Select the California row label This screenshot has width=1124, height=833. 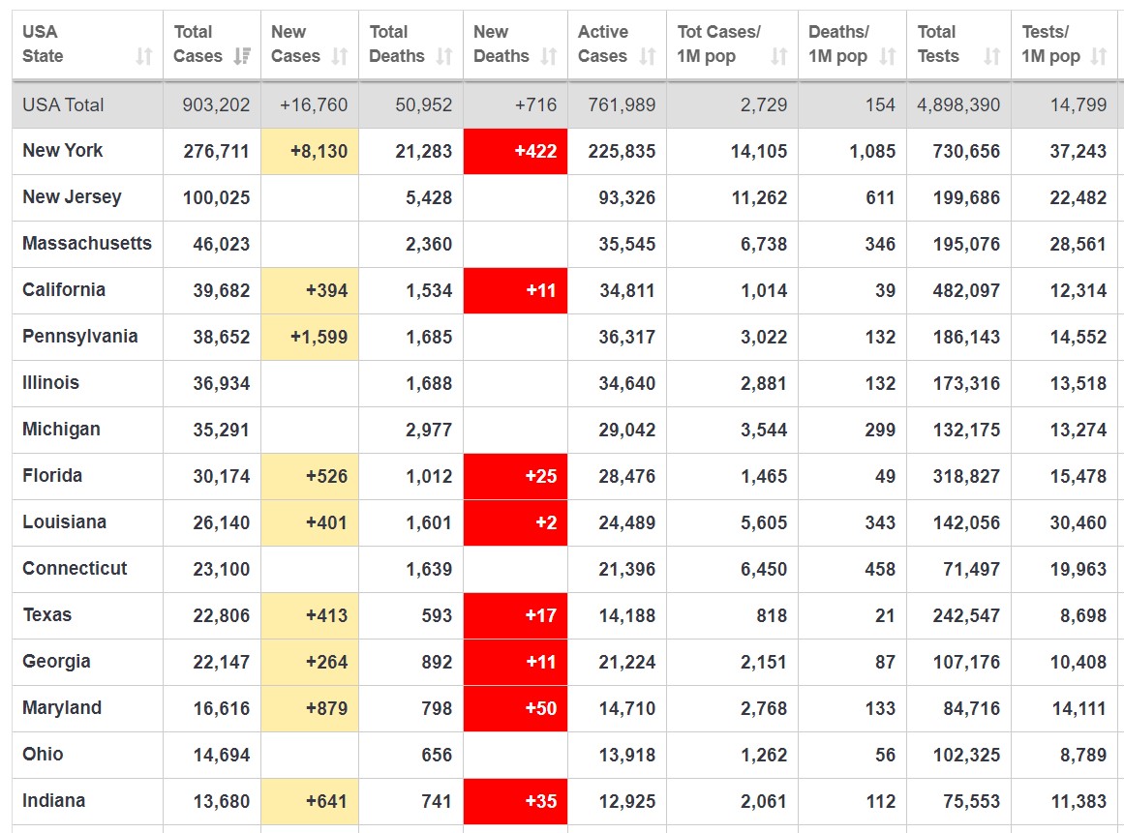click(x=64, y=290)
